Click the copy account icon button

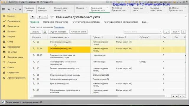pos(45,32)
